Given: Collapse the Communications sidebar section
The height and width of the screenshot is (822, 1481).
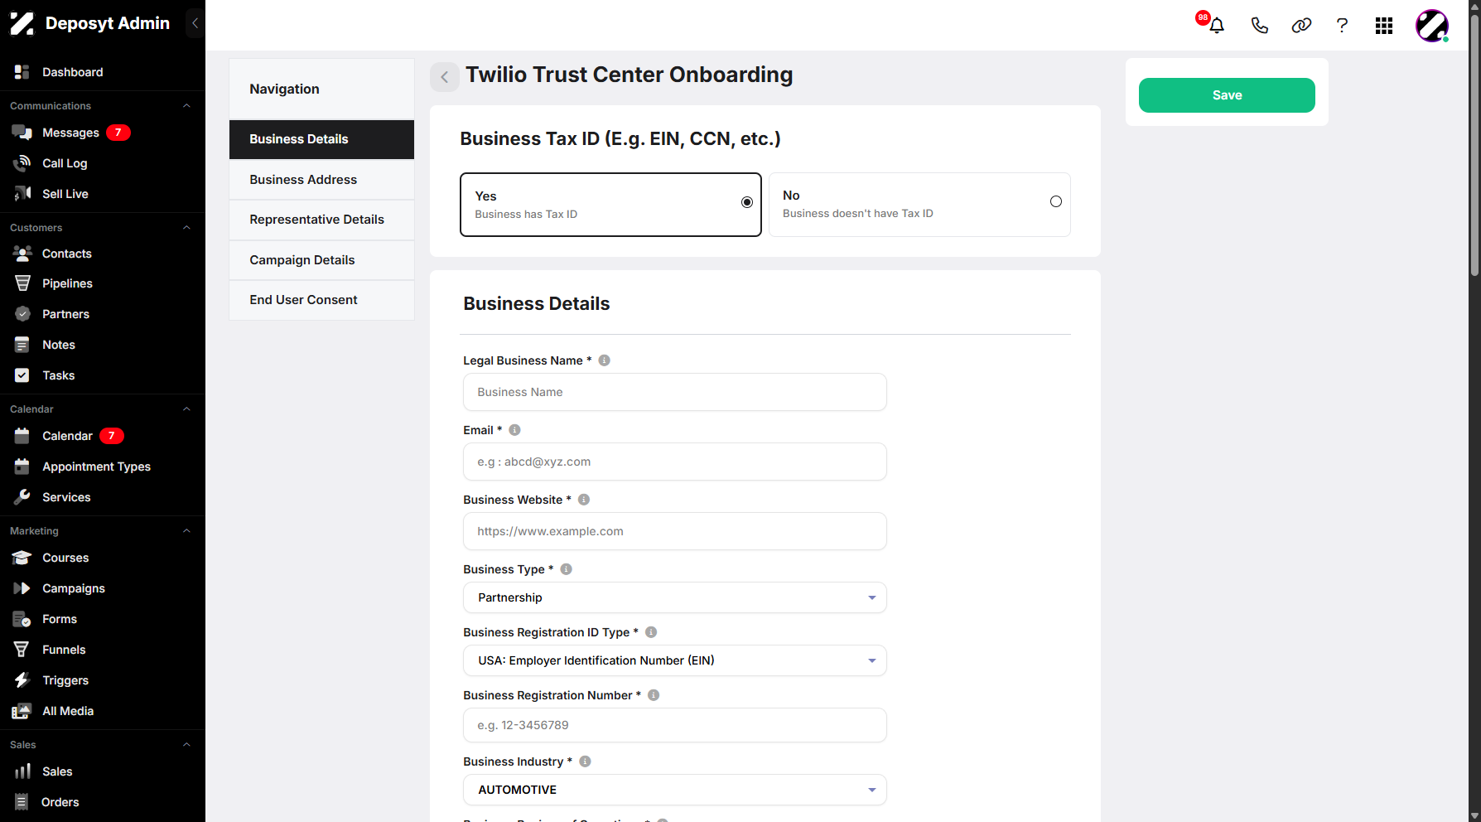Looking at the screenshot, I should [x=186, y=106].
